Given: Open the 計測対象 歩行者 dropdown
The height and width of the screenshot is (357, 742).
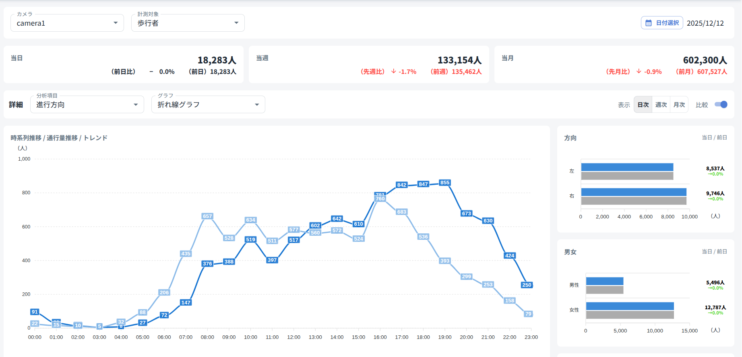Looking at the screenshot, I should click(x=188, y=23).
